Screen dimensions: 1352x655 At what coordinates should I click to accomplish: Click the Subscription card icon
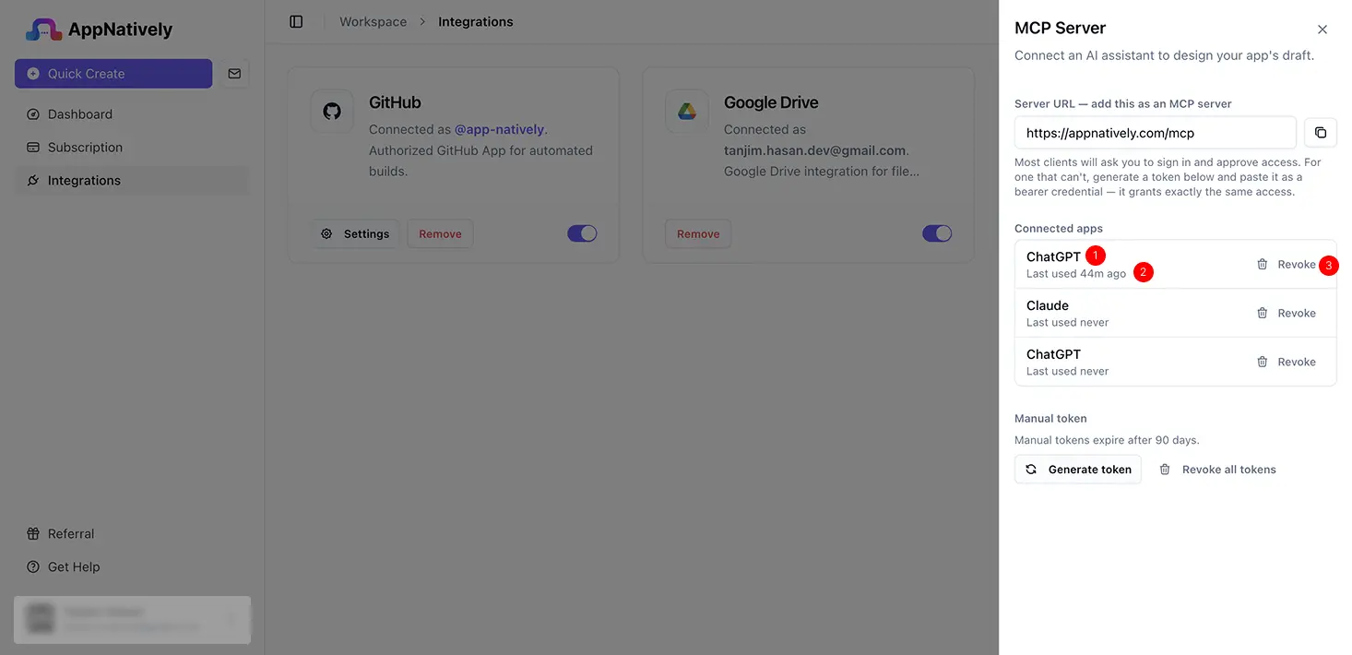point(33,148)
